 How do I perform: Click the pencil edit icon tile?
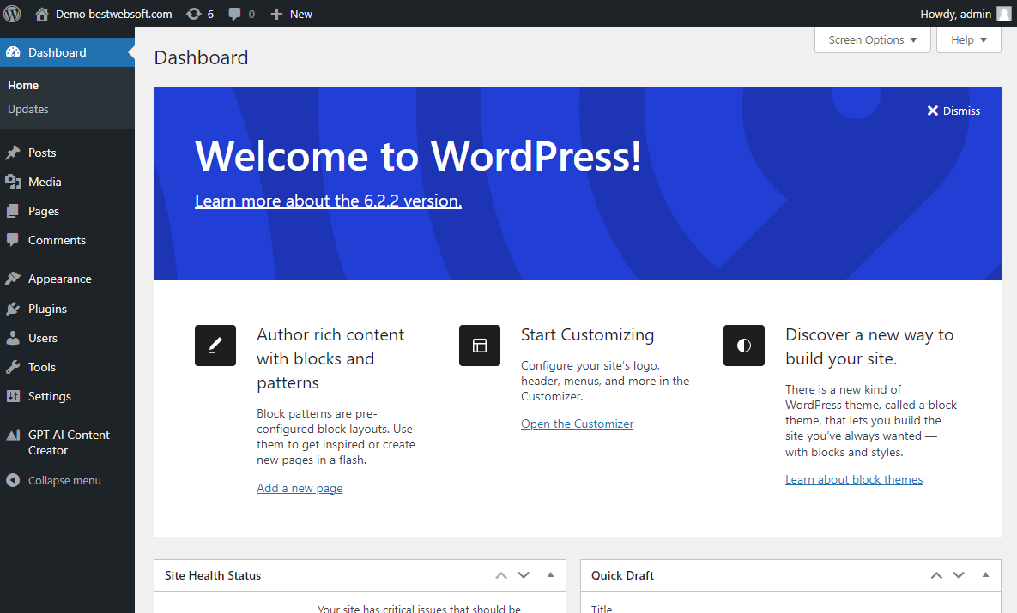tap(215, 346)
